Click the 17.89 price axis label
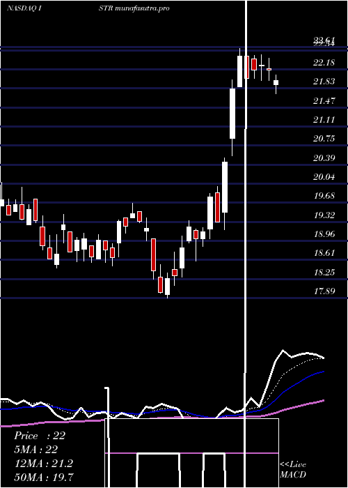This screenshot has height=488, width=348. pyautogui.click(x=324, y=291)
